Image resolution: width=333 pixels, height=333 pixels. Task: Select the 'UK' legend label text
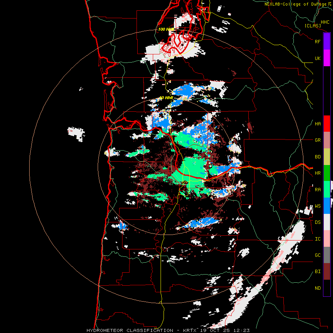pyautogui.click(x=317, y=58)
